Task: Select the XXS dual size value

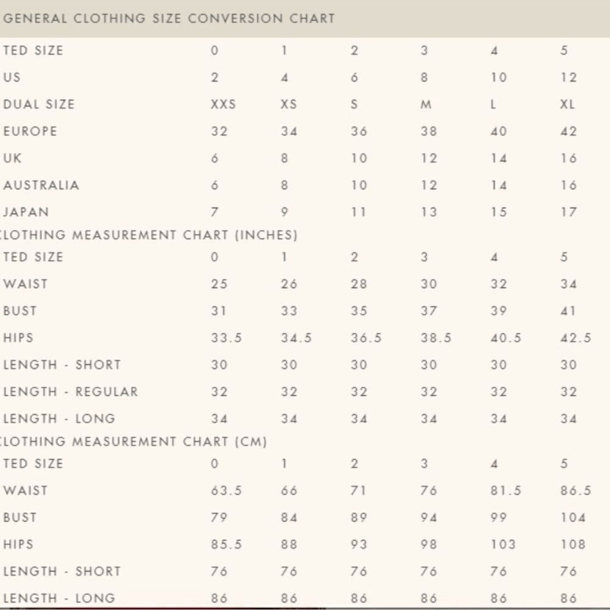Action: coord(223,104)
